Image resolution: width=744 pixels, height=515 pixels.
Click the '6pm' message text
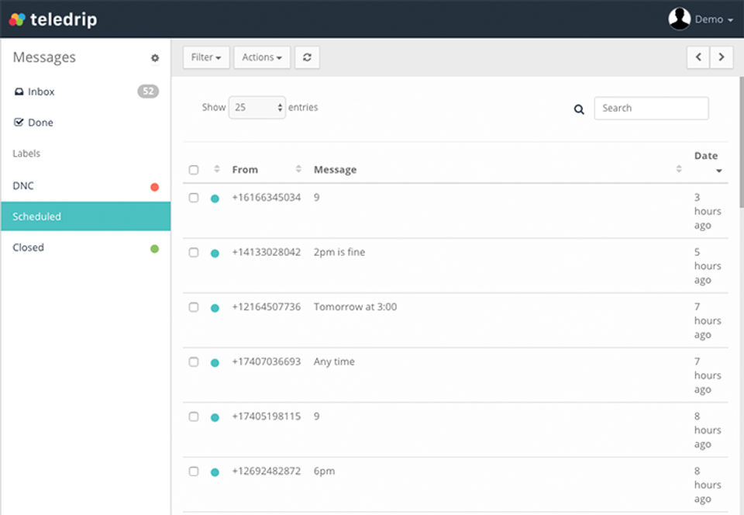coord(324,472)
